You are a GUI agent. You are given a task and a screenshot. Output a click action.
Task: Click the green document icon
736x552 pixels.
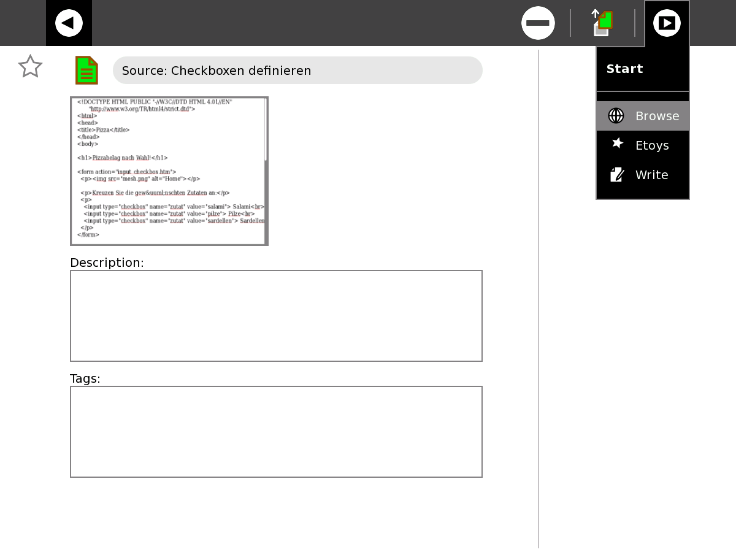(x=86, y=70)
